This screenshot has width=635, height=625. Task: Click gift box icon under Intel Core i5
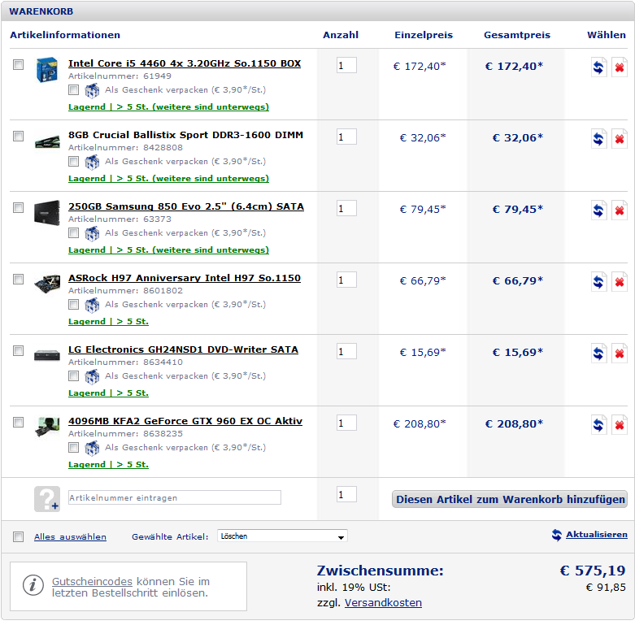(x=92, y=91)
